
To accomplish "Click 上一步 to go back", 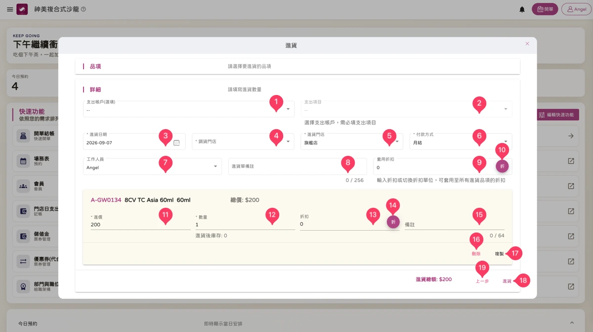I will point(482,281).
